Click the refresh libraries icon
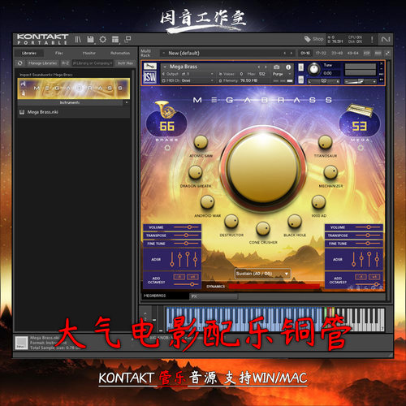Screen dimensions: 406x406 pyautogui.click(x=19, y=63)
